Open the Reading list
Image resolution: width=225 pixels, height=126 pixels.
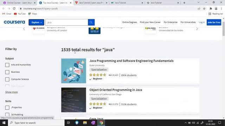click(x=216, y=14)
